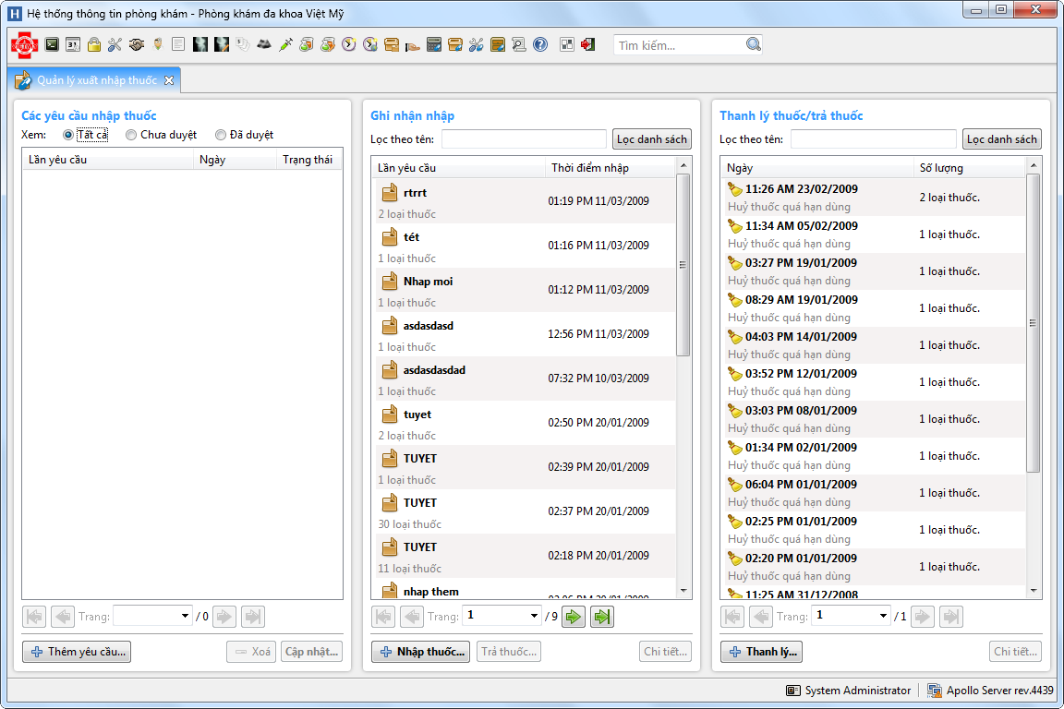Click the 'Tìm kiếm...' search field

point(679,45)
